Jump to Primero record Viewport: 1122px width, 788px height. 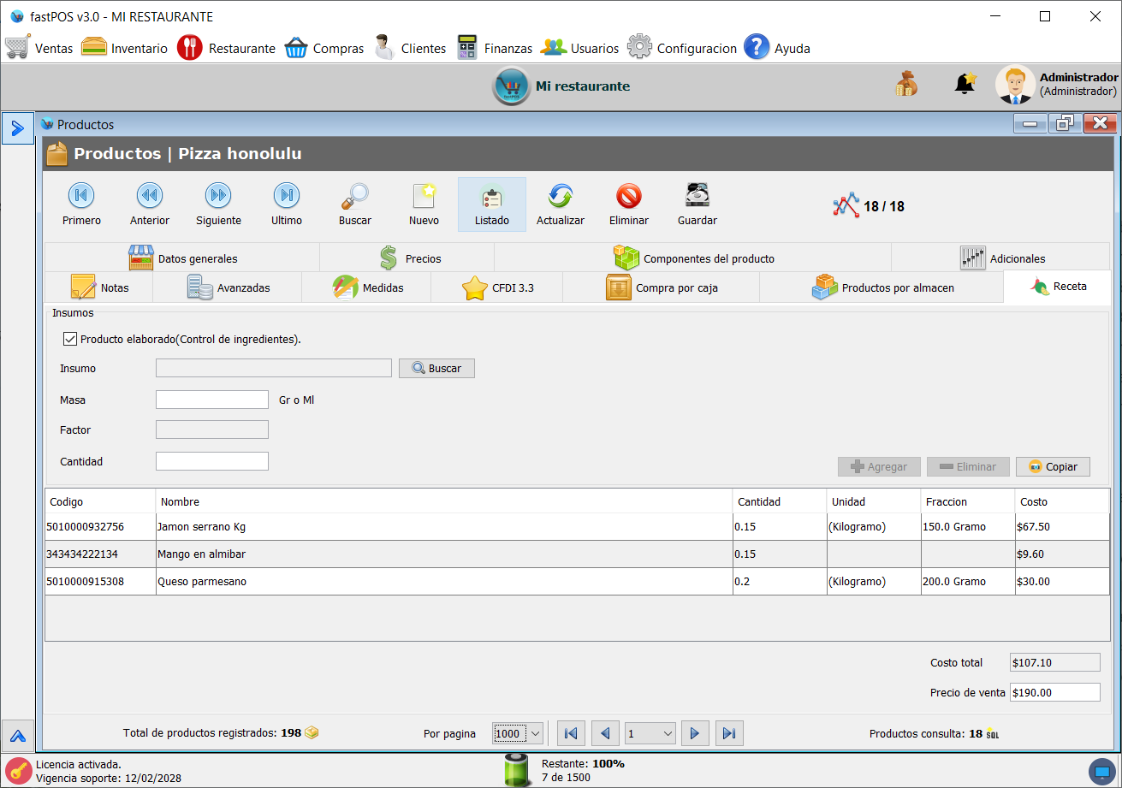pyautogui.click(x=81, y=197)
